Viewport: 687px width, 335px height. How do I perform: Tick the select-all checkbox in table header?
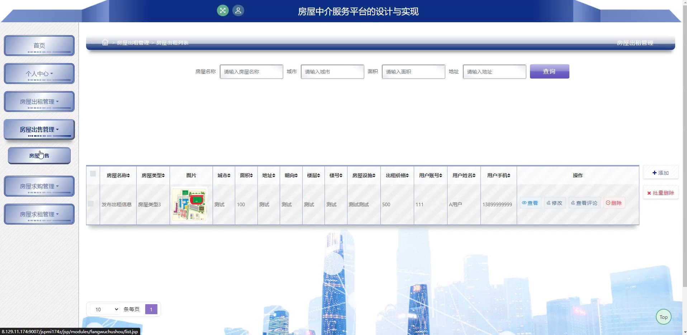tap(93, 174)
